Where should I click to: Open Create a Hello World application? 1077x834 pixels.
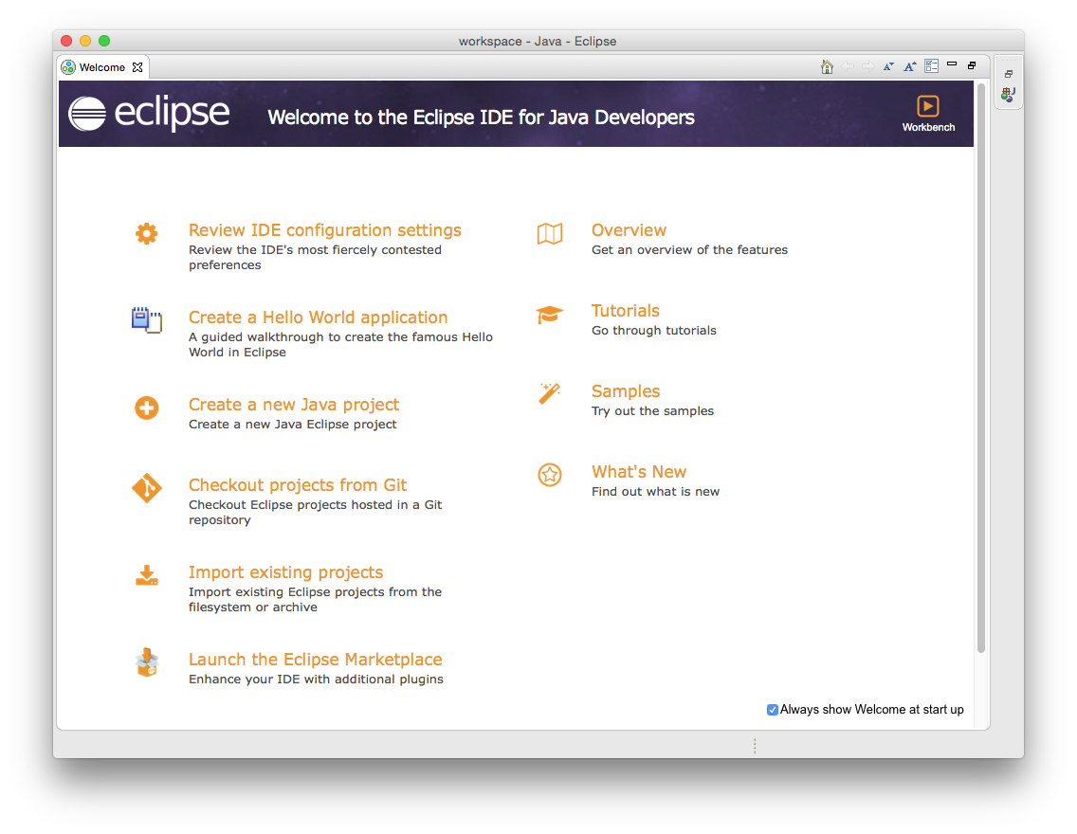pos(318,317)
